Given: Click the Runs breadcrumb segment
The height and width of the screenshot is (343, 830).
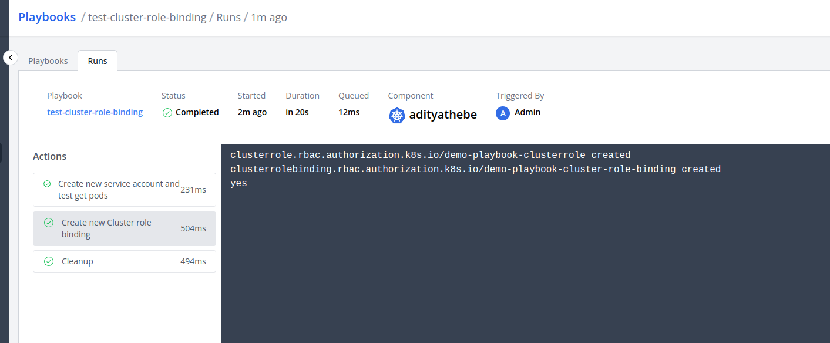Looking at the screenshot, I should tap(228, 18).
